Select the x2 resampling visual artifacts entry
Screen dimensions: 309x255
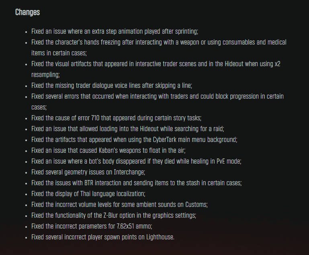click(156, 69)
